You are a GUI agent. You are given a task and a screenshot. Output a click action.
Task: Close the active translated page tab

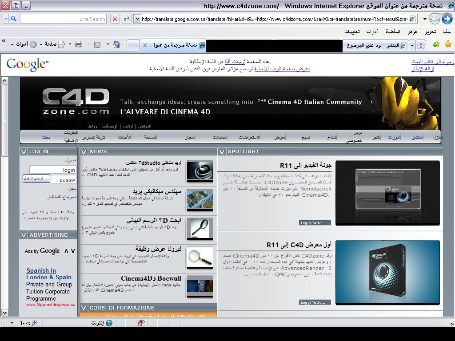[145, 45]
